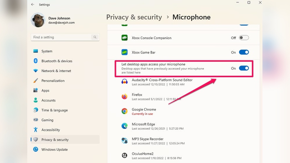The image size is (290, 163).
Task: Click the Xbox Game Bar label
Action: click(x=144, y=52)
